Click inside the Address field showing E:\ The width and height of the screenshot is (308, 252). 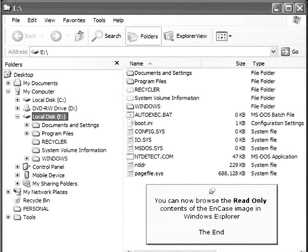(149, 52)
